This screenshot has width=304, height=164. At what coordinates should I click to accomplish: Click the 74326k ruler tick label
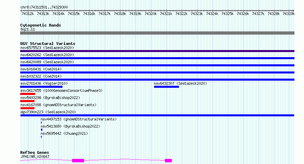pyautogui.click(x=243, y=14)
